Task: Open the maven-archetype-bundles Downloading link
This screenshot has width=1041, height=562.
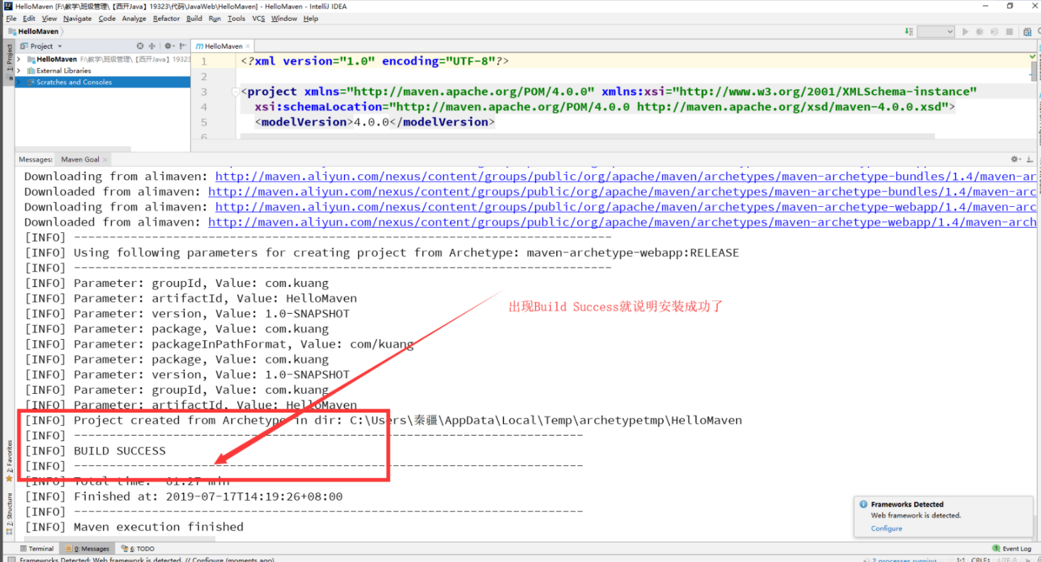Action: [626, 176]
